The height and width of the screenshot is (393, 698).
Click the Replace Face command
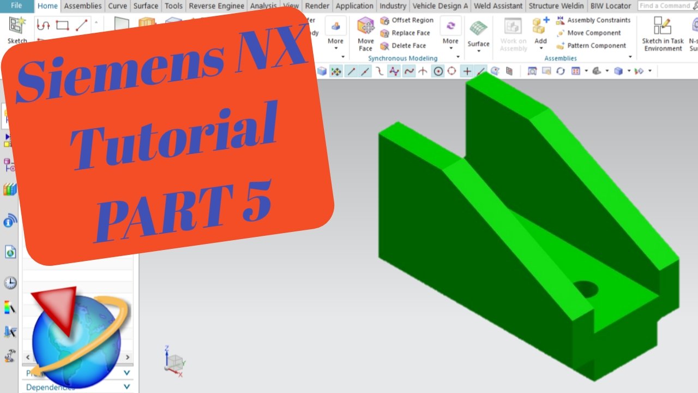pos(405,33)
